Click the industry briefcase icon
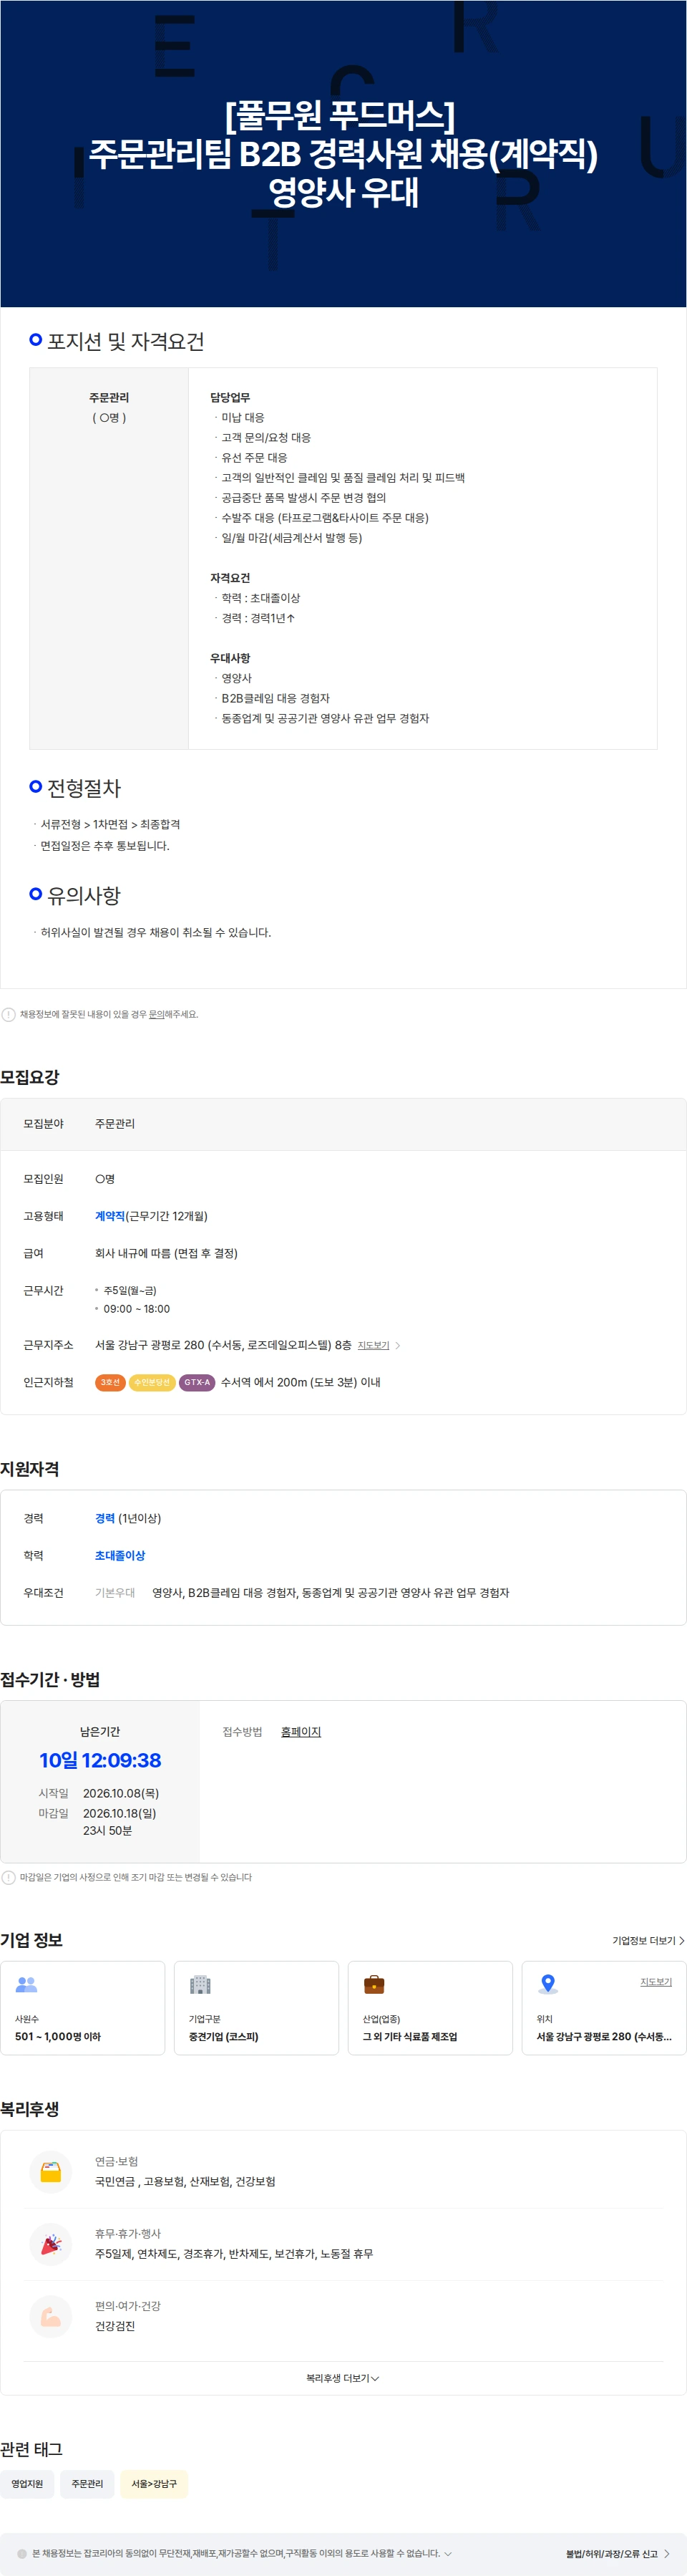The height and width of the screenshot is (2576, 687). coord(374,1984)
